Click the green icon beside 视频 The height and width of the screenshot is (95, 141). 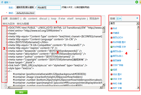tap(111, 70)
